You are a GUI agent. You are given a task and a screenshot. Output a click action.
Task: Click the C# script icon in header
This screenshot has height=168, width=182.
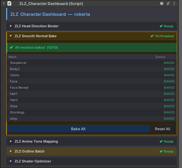coord(9,3)
